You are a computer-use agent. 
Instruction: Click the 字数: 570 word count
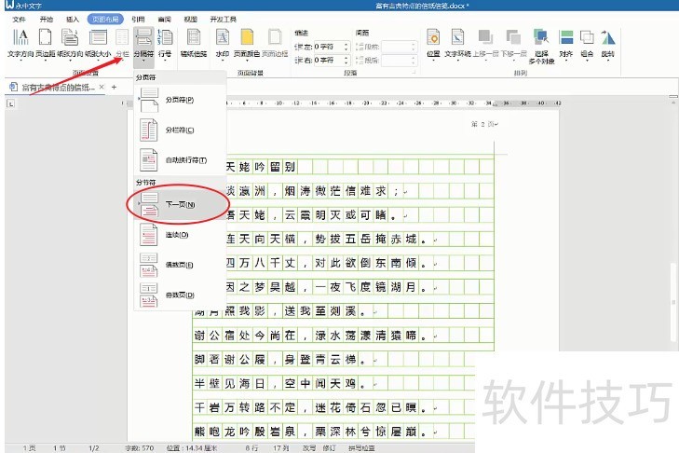[x=139, y=447]
